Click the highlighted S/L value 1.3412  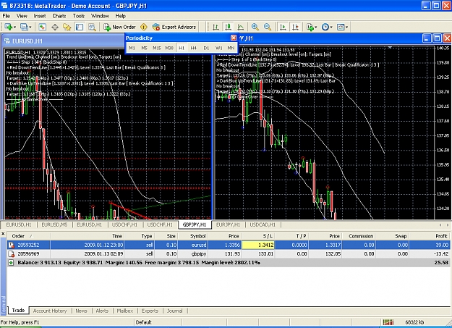point(258,245)
